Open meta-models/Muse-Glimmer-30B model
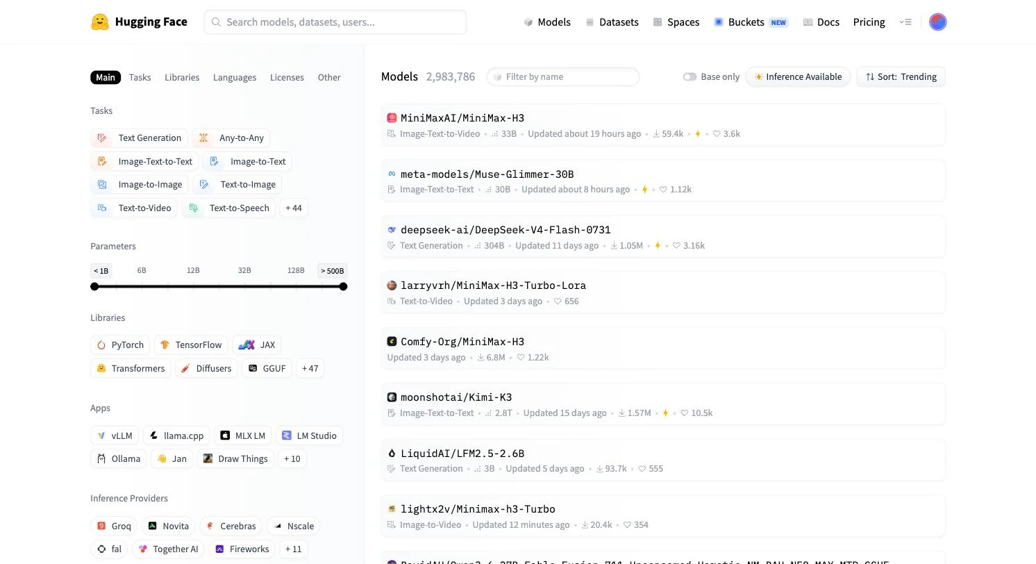 663,181
